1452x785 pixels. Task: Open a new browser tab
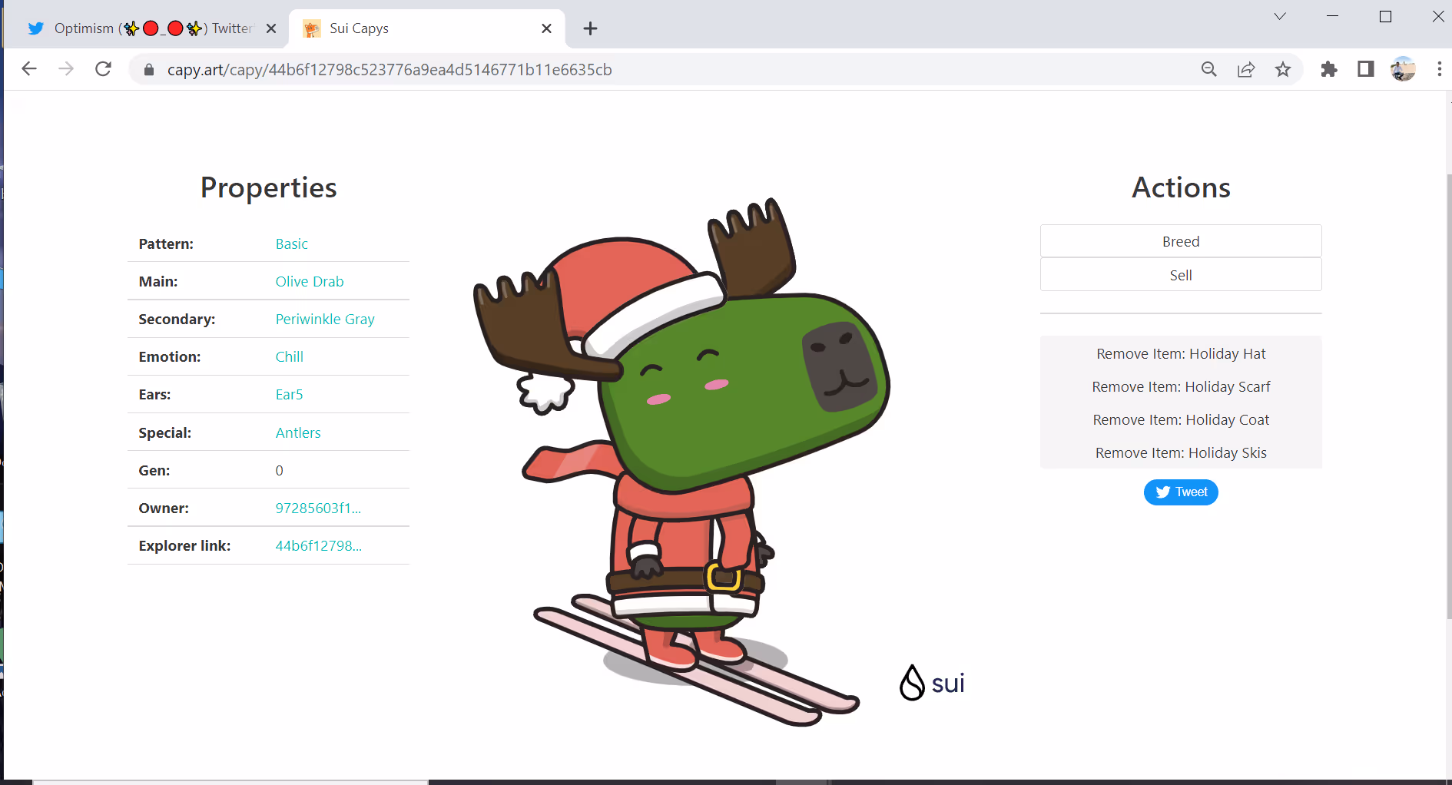(590, 28)
